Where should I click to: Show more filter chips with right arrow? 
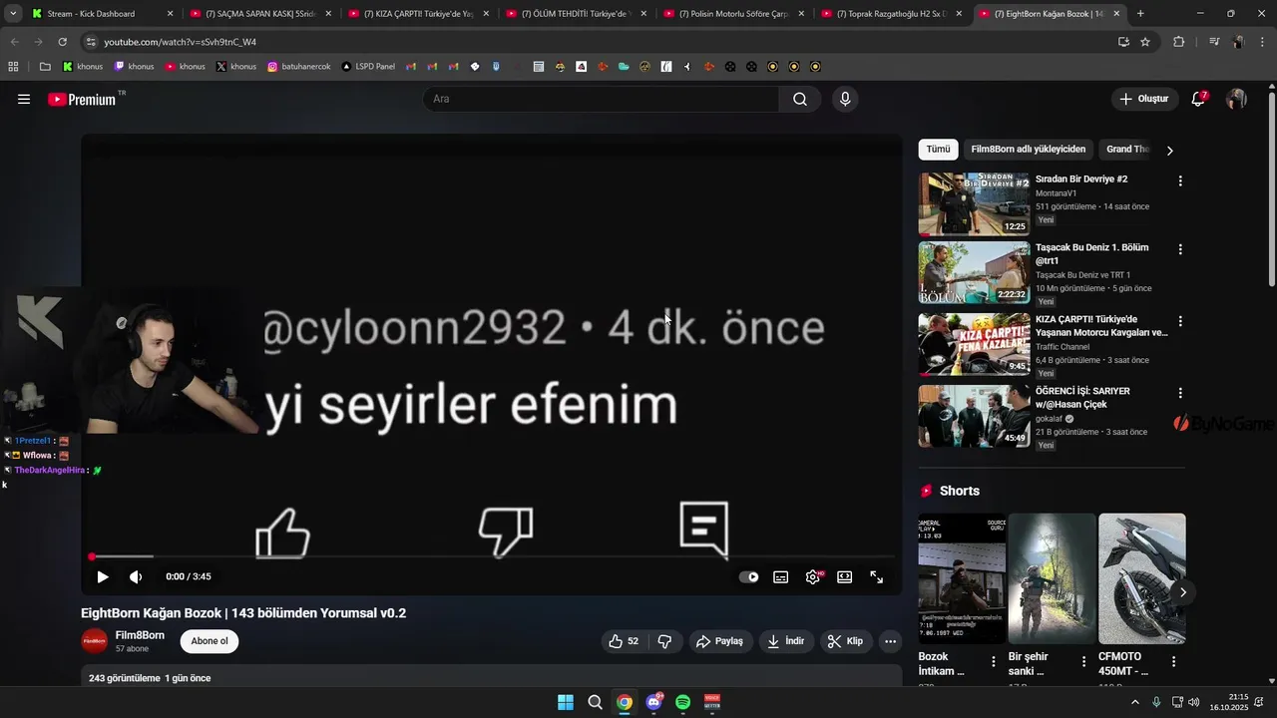1170,151
